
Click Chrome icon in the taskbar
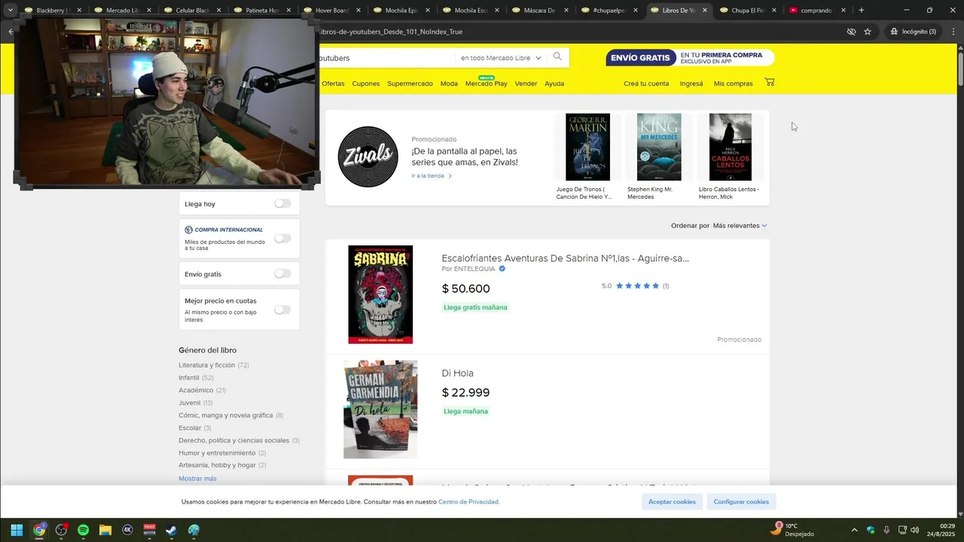pos(39,530)
